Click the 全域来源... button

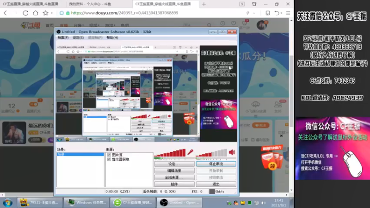click(174, 177)
